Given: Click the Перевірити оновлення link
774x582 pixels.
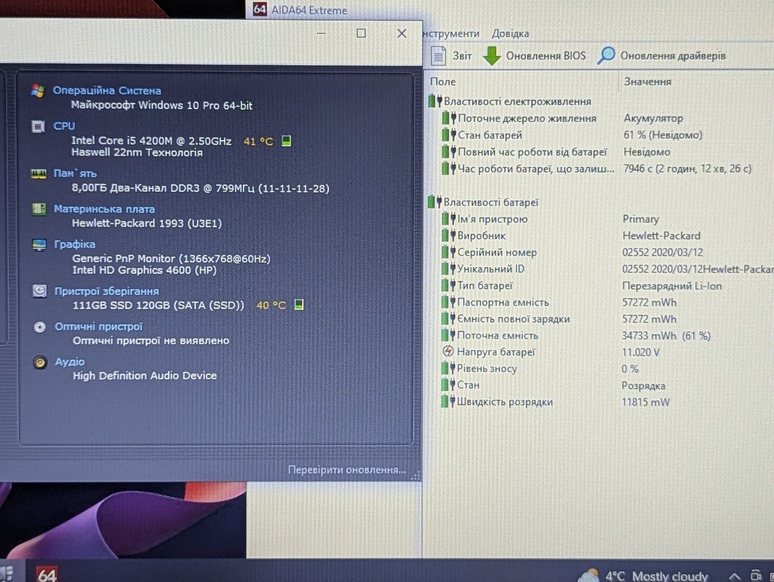Looking at the screenshot, I should [x=346, y=470].
